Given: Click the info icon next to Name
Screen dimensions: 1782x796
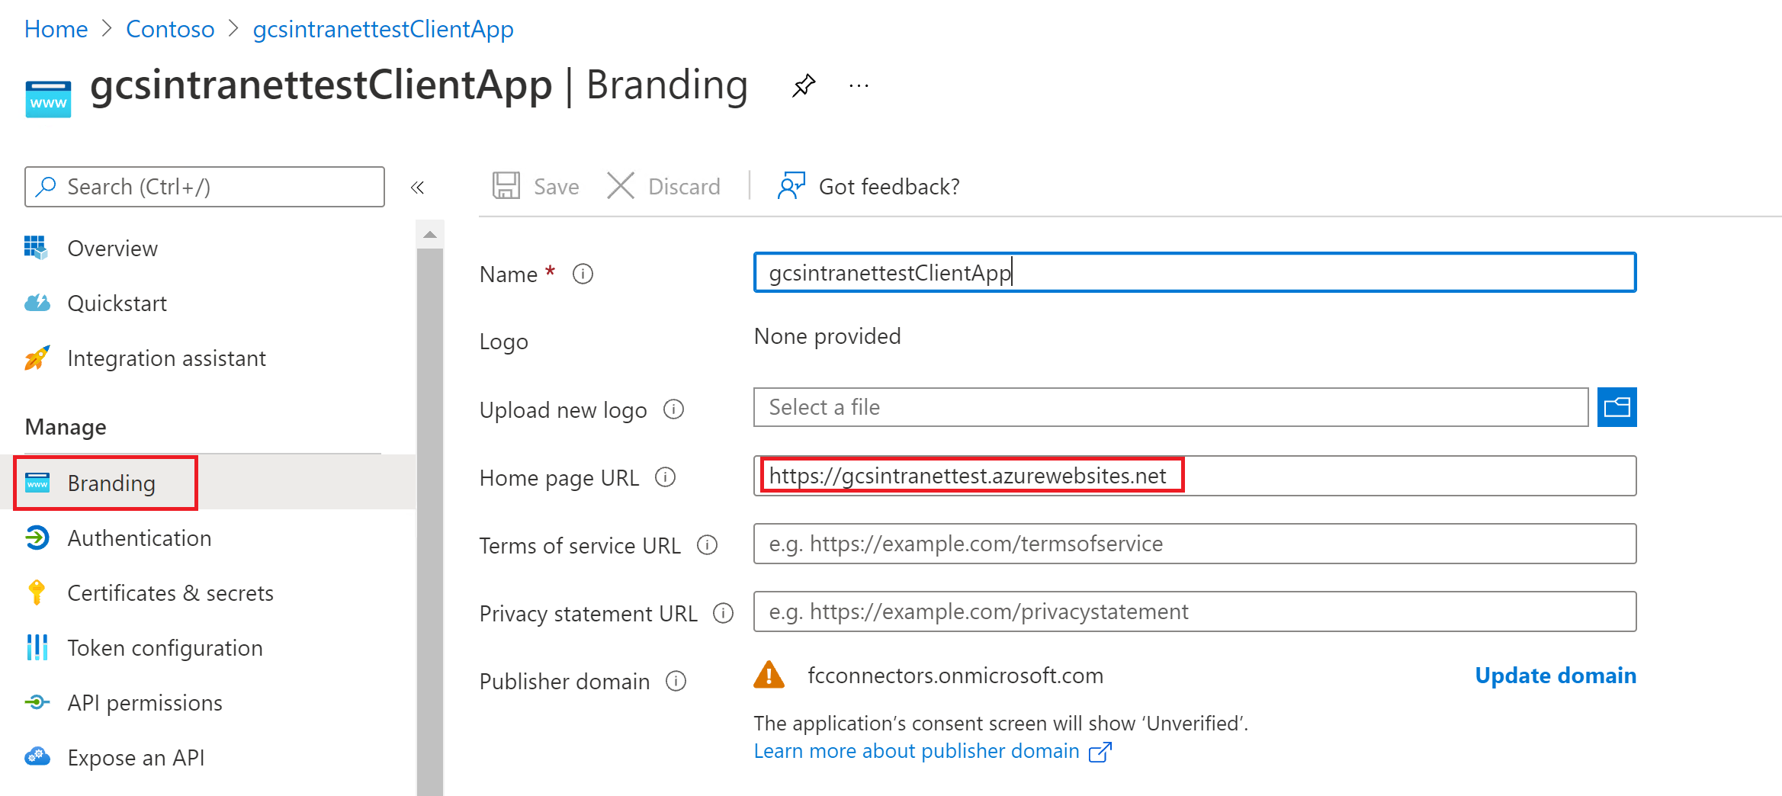Looking at the screenshot, I should pos(583,274).
